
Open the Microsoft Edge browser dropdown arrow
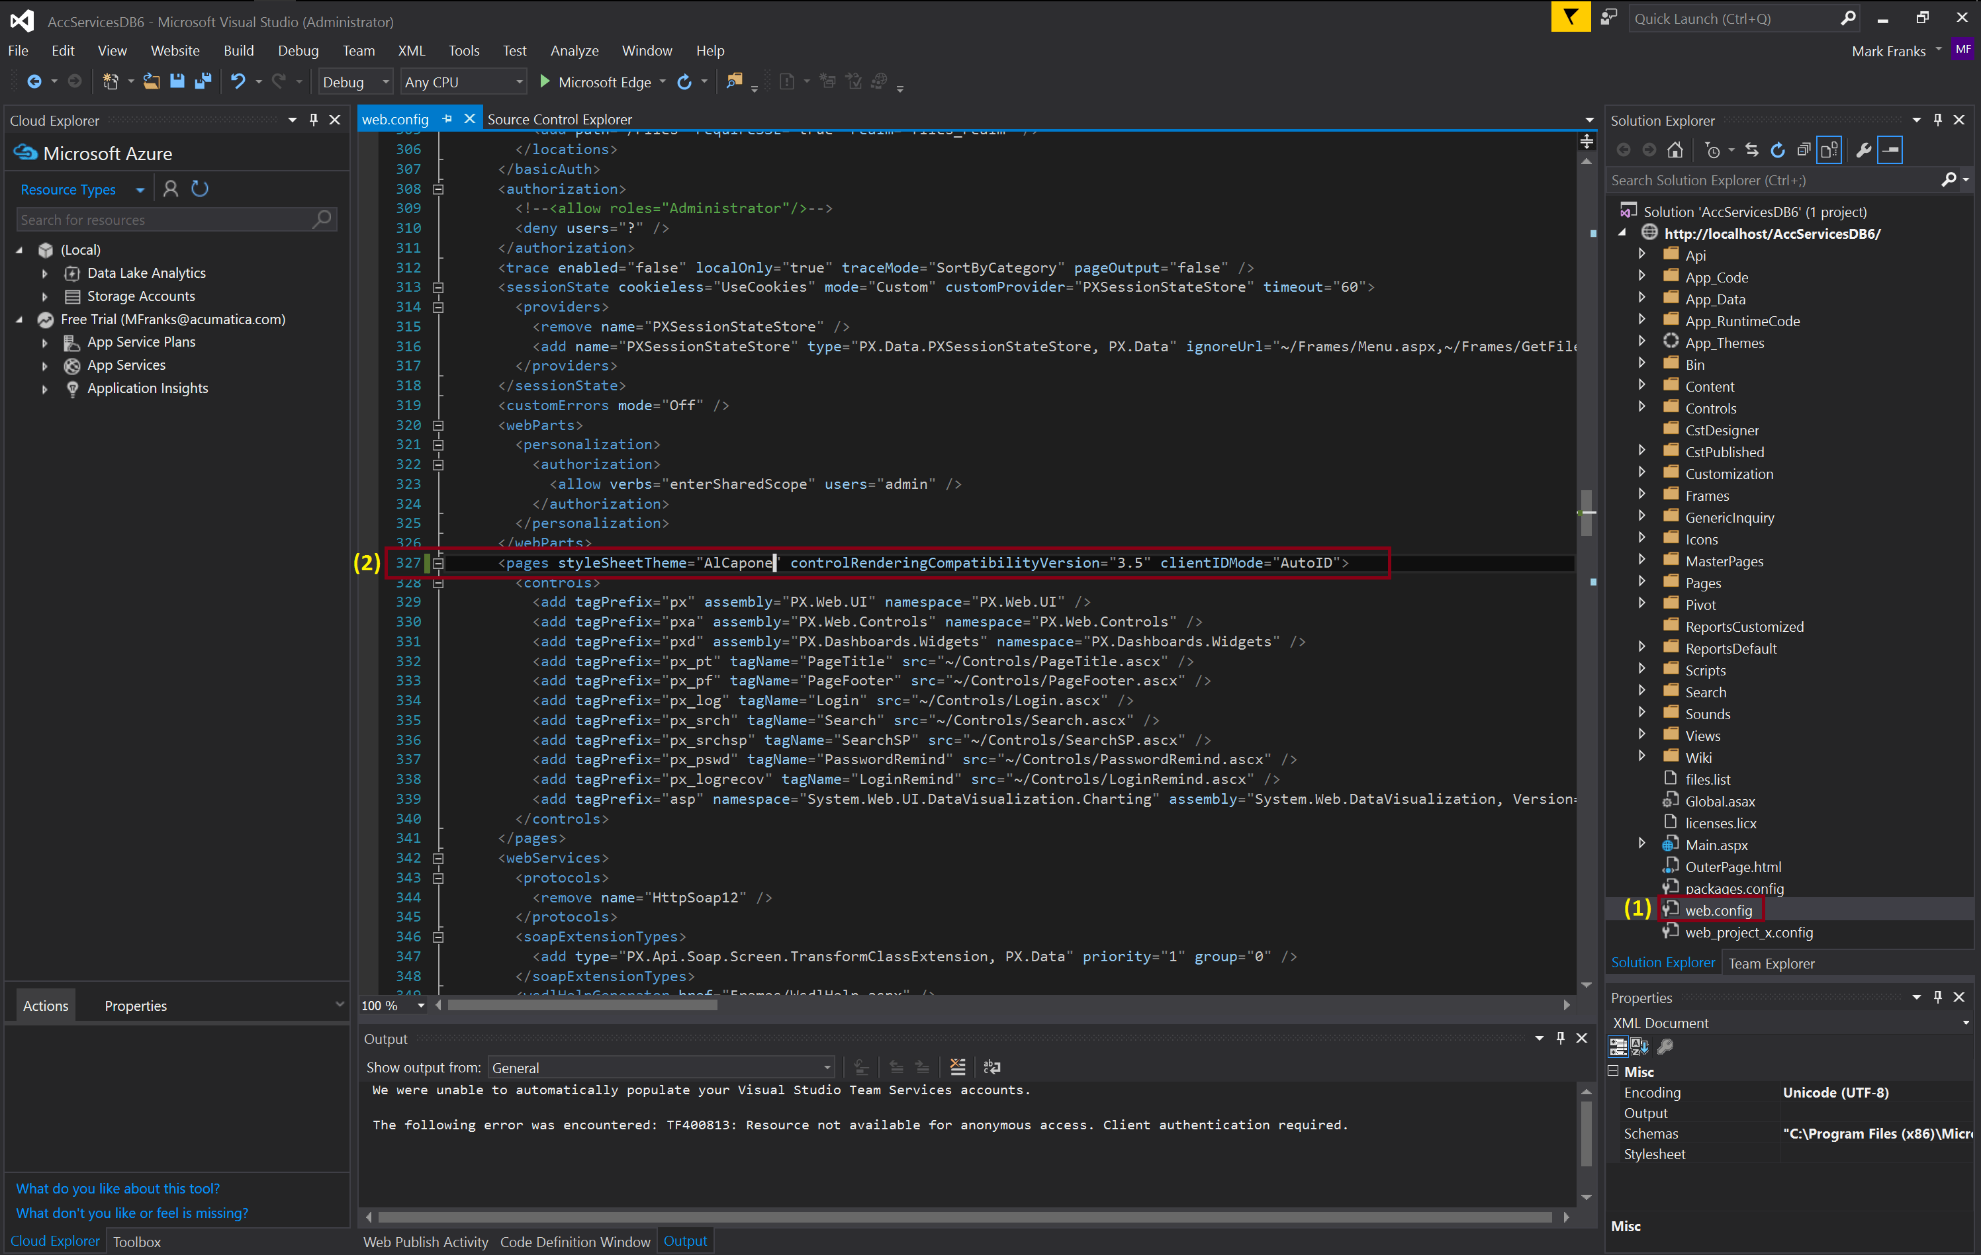663,81
